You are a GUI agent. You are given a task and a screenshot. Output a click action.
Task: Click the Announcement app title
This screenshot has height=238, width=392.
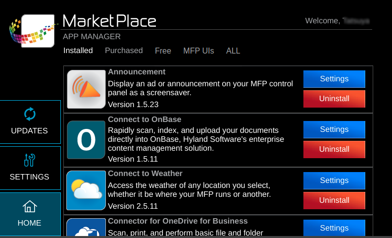137,72
